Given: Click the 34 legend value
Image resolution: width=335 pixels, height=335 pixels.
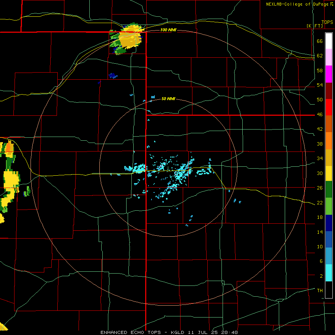Looking at the screenshot, I should click(x=320, y=159).
